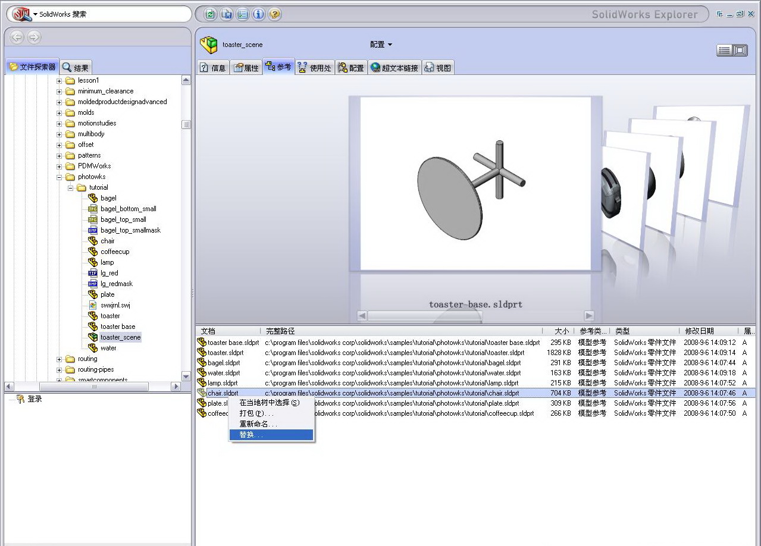Sort by the 大小 column header

click(558, 331)
